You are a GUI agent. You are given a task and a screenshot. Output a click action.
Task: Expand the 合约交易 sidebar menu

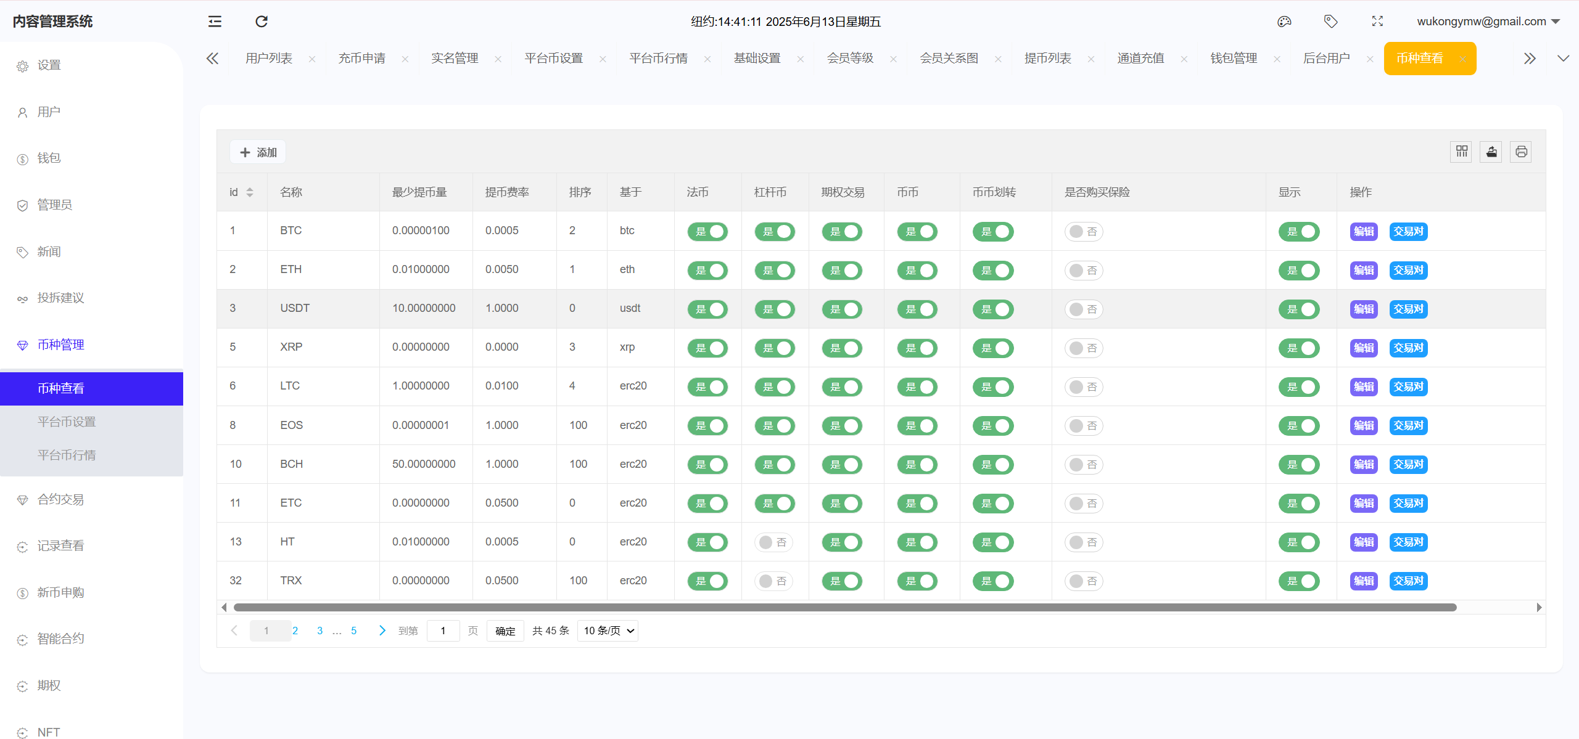coord(60,499)
